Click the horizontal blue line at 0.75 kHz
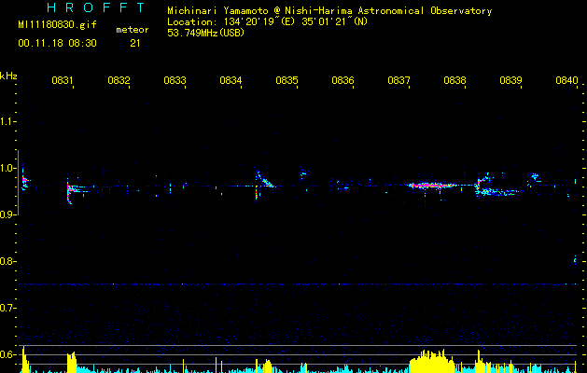This screenshot has height=373, width=587. (x=298, y=284)
